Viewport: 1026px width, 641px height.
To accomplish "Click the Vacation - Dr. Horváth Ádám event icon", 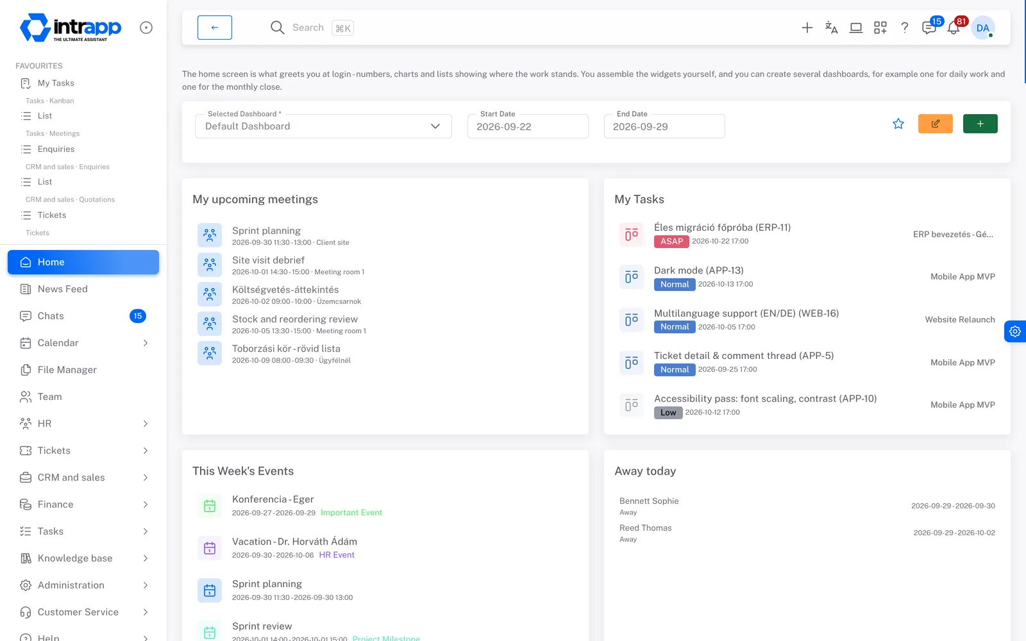I will pos(210,548).
